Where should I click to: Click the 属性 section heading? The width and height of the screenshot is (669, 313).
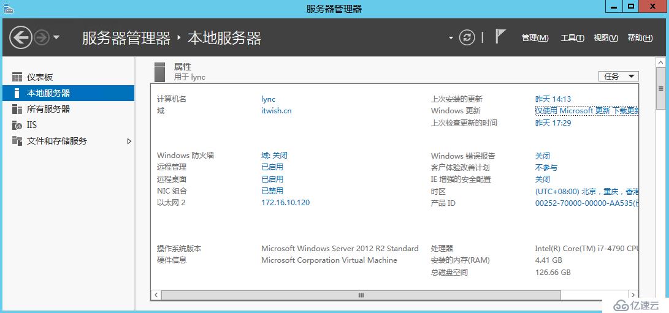pos(183,67)
